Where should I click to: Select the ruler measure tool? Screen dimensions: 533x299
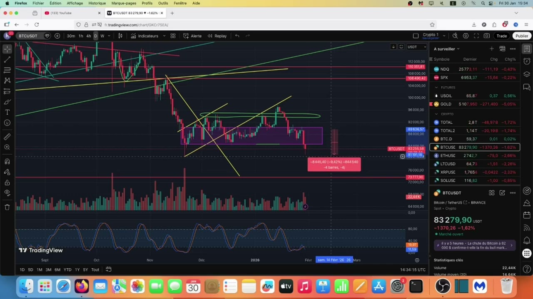[x=7, y=137]
